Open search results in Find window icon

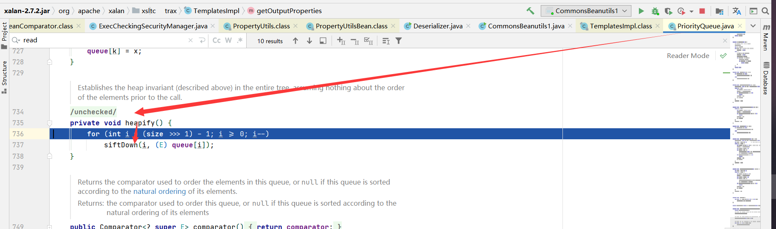323,41
